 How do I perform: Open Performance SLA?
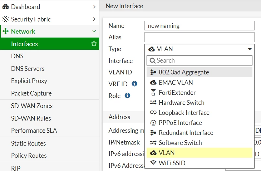click(x=50, y=131)
